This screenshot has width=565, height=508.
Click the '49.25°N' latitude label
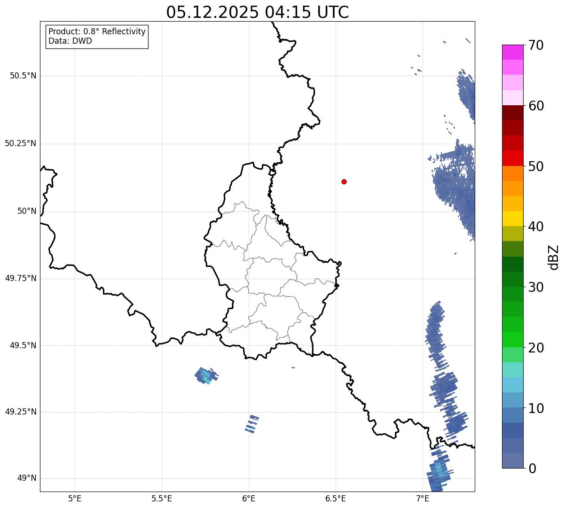pos(20,412)
